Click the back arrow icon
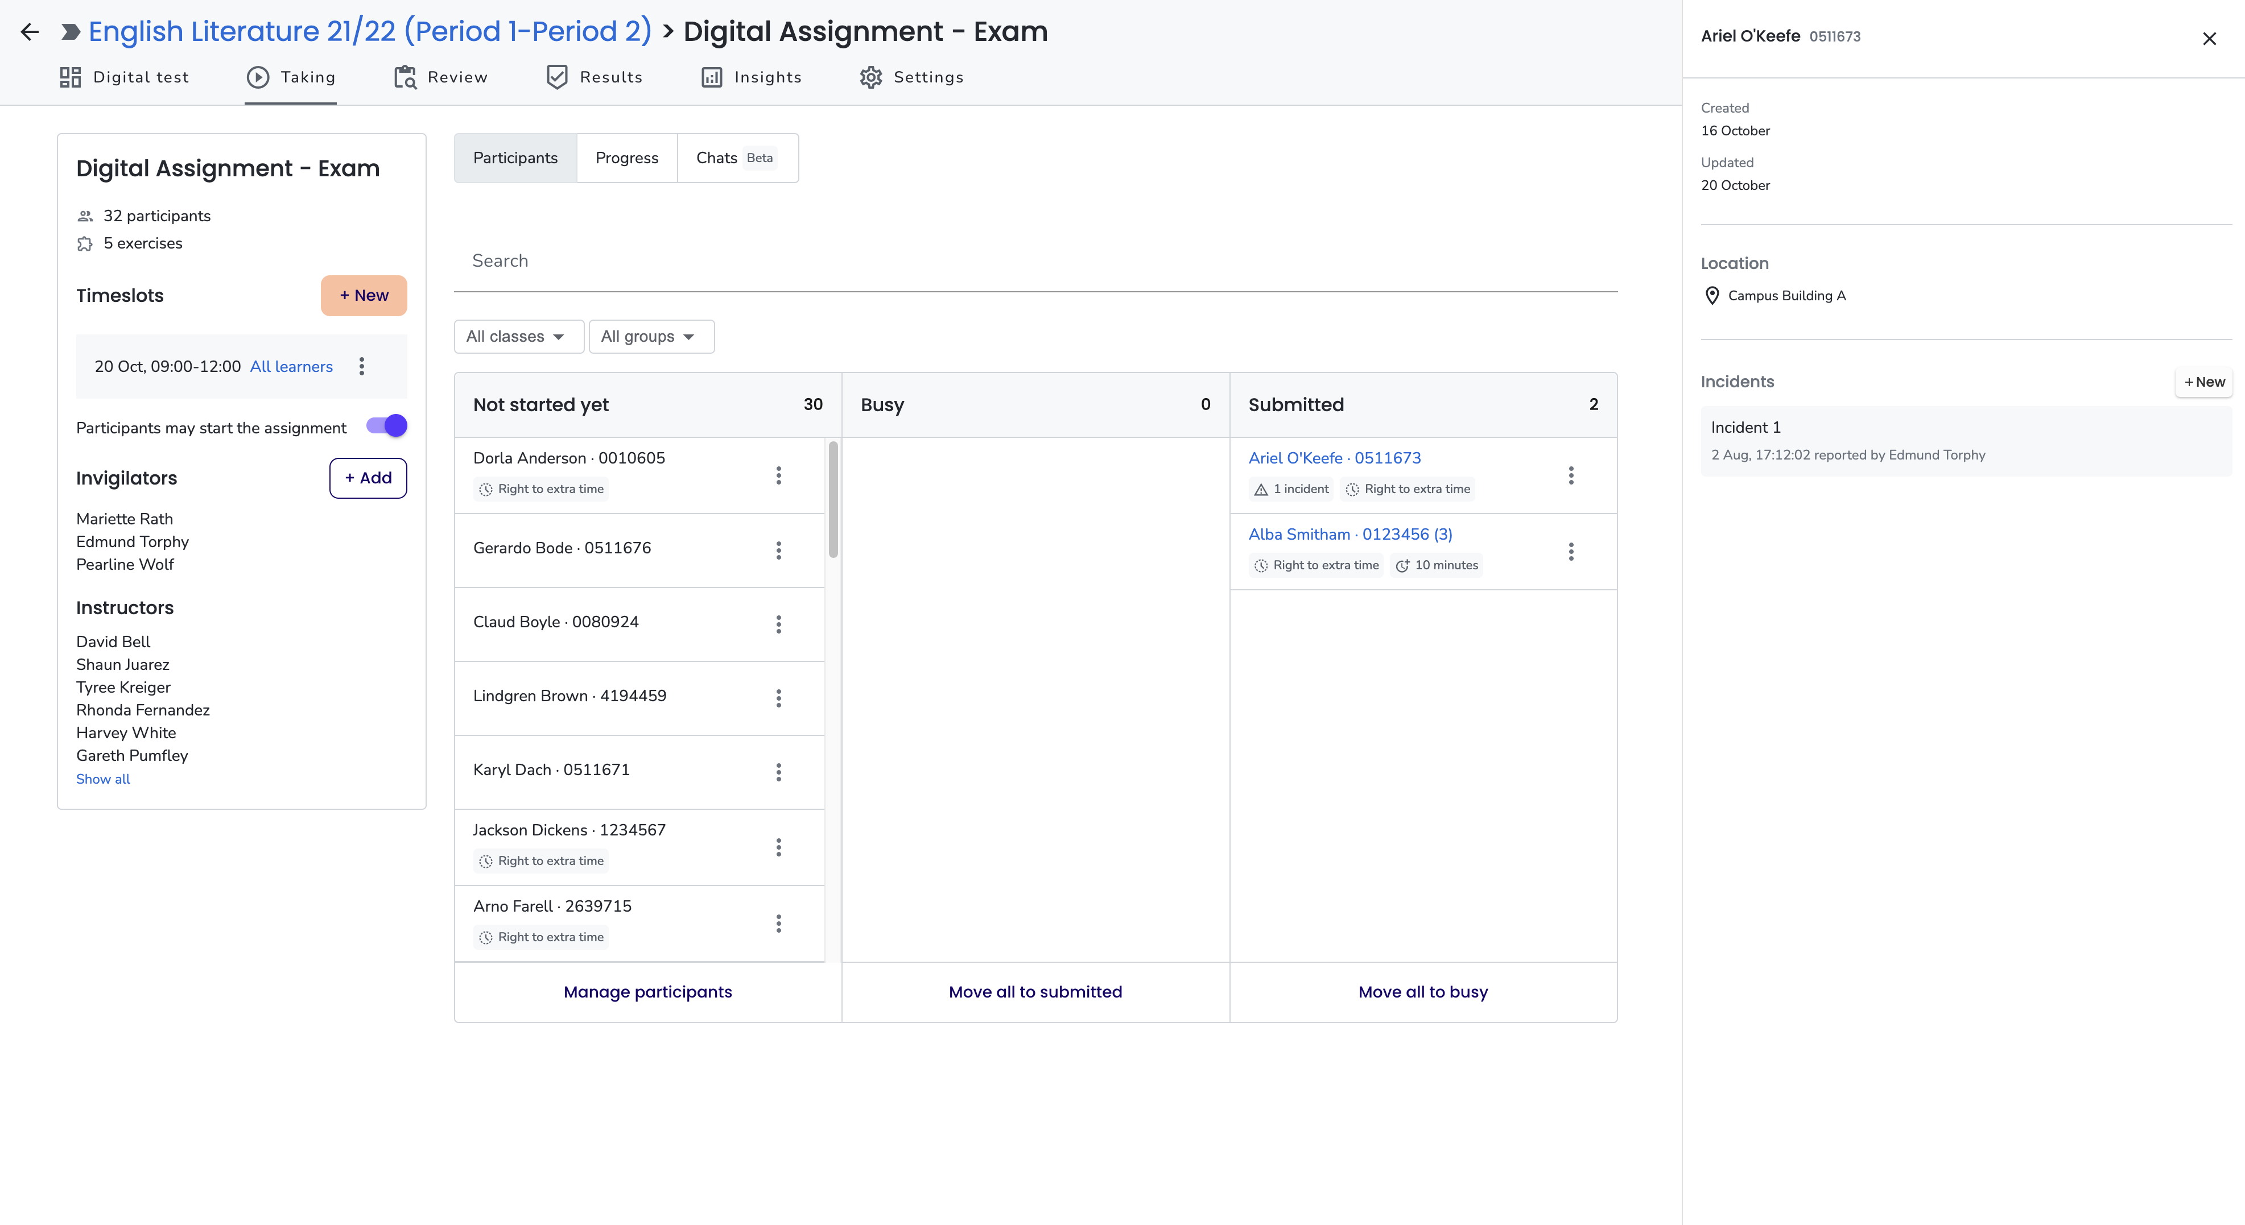Viewport: 2245px width, 1225px height. [x=30, y=32]
